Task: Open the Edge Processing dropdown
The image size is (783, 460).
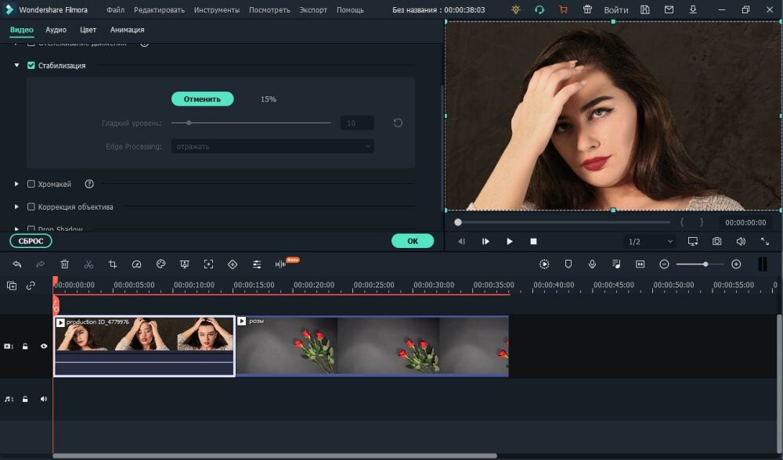Action: pos(272,146)
